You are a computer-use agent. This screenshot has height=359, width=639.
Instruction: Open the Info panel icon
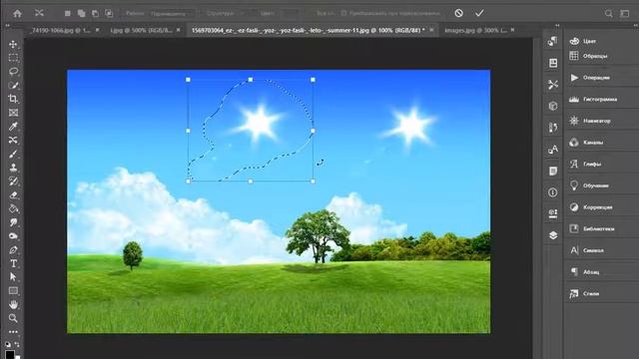click(553, 192)
